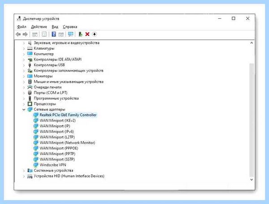
Task: Select WAN Miniport (Network Monitor)
Action: point(67,143)
